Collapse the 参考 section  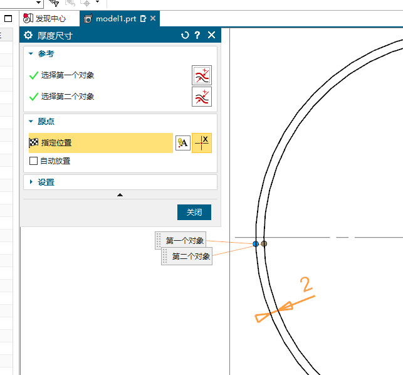tap(31, 54)
